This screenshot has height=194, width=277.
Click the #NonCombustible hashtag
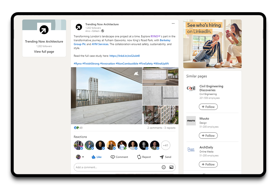click(x=127, y=64)
